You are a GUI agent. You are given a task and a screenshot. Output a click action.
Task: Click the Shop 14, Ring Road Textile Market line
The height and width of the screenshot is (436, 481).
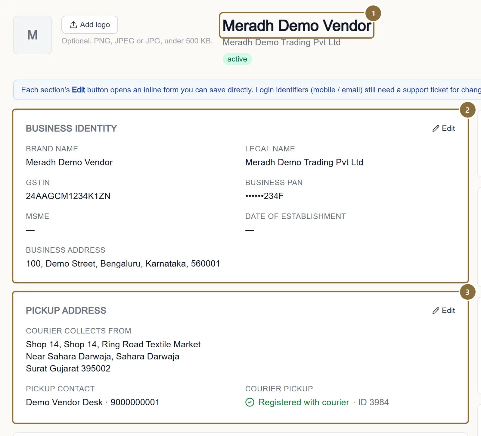tap(113, 344)
